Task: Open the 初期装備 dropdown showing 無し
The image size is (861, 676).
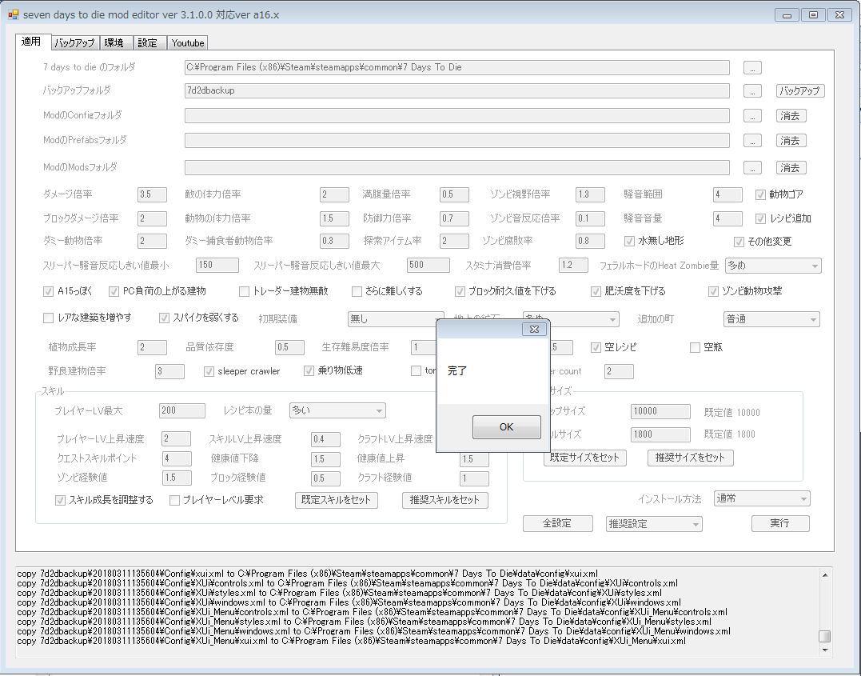Action: click(x=396, y=318)
